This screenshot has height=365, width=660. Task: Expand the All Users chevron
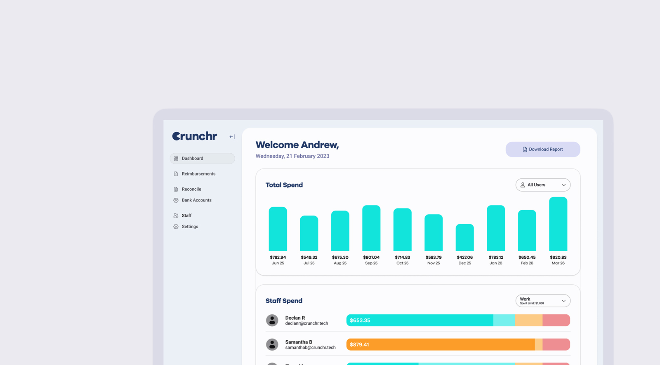563,185
